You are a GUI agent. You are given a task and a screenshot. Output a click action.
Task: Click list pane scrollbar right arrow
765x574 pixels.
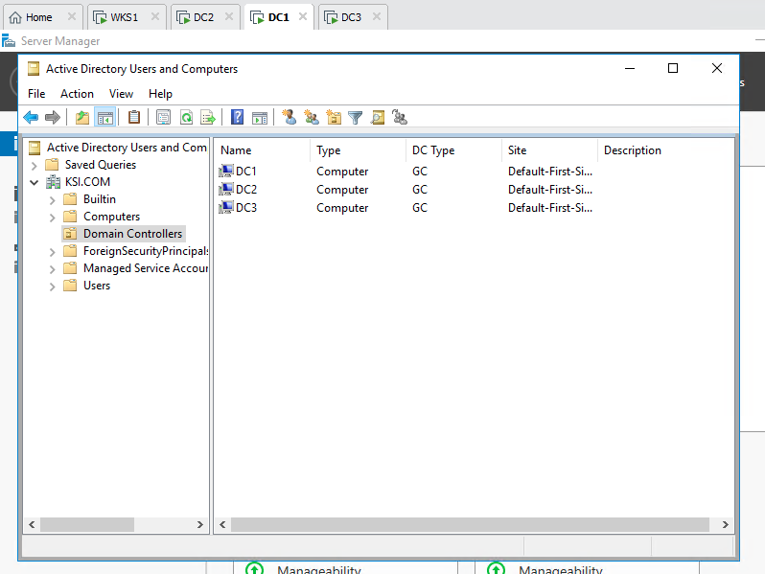click(x=725, y=525)
